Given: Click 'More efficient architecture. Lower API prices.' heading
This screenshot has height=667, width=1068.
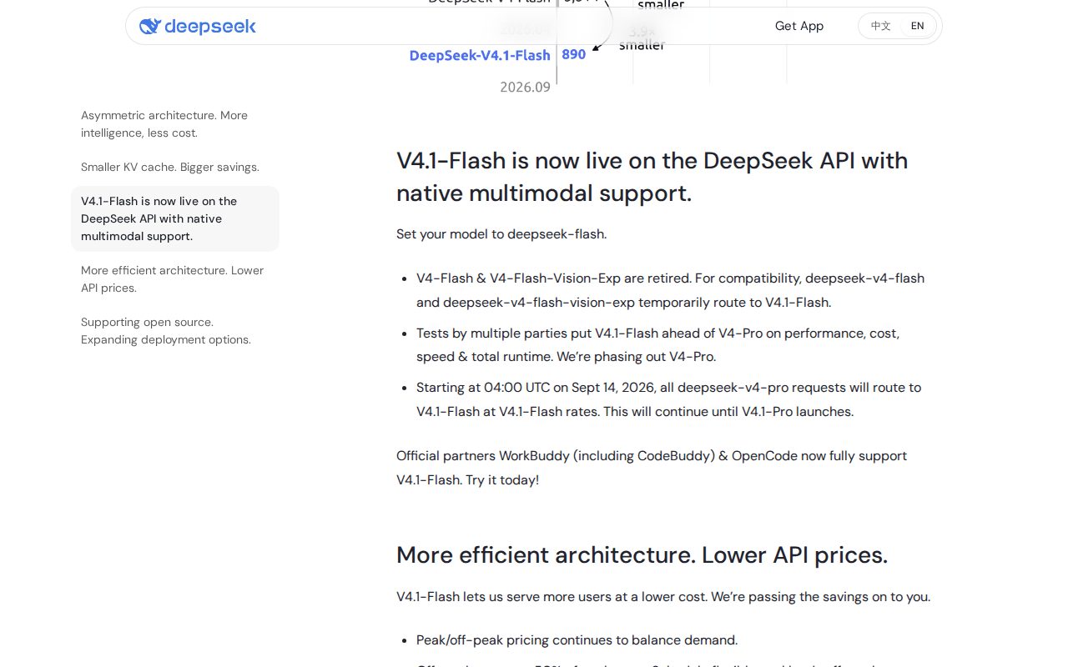Looking at the screenshot, I should pyautogui.click(x=642, y=555).
